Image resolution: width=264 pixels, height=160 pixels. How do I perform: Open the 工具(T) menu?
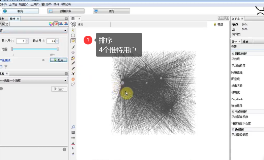[x=35, y=4]
